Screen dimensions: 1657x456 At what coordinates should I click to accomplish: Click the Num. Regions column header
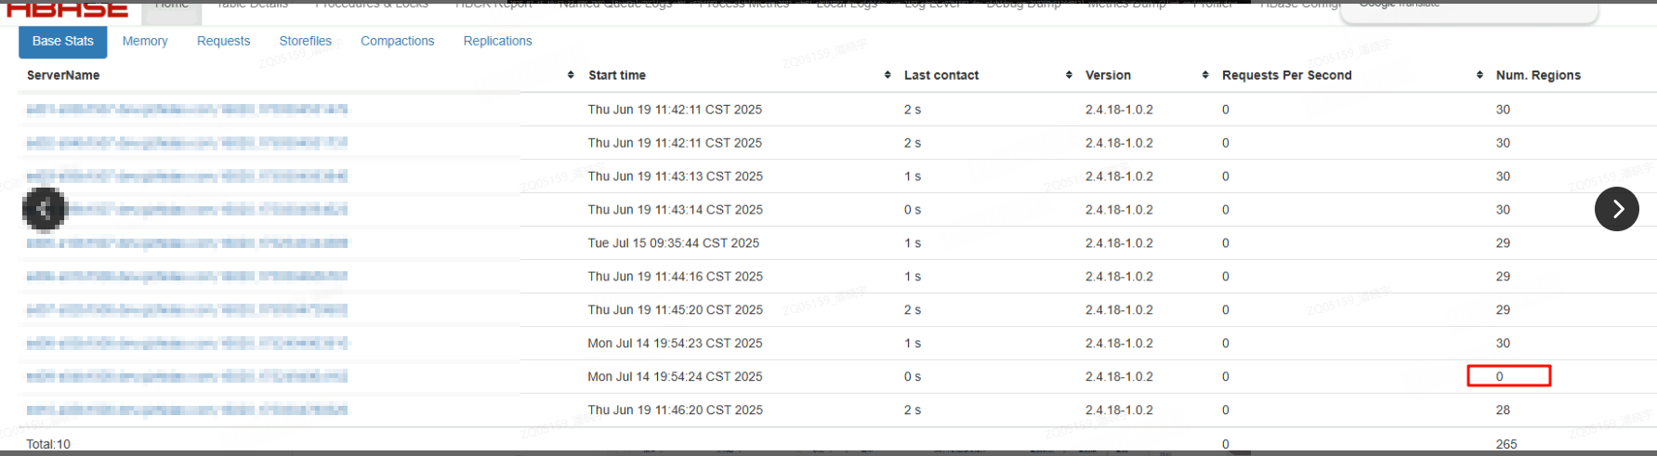pyautogui.click(x=1537, y=75)
